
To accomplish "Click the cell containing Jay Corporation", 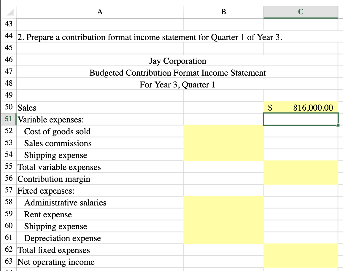I will coord(177,61).
